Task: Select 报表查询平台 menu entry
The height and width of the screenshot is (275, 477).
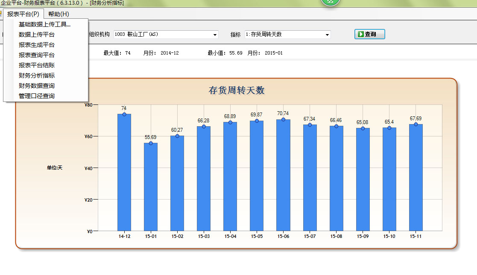Action: tap(46, 55)
